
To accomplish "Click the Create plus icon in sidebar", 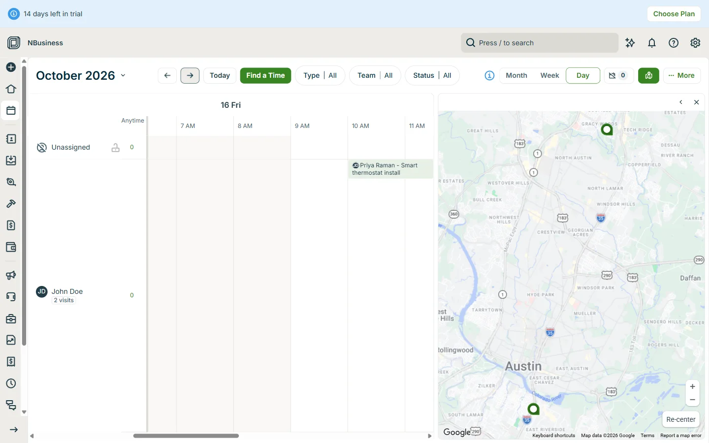I will pyautogui.click(x=11, y=67).
